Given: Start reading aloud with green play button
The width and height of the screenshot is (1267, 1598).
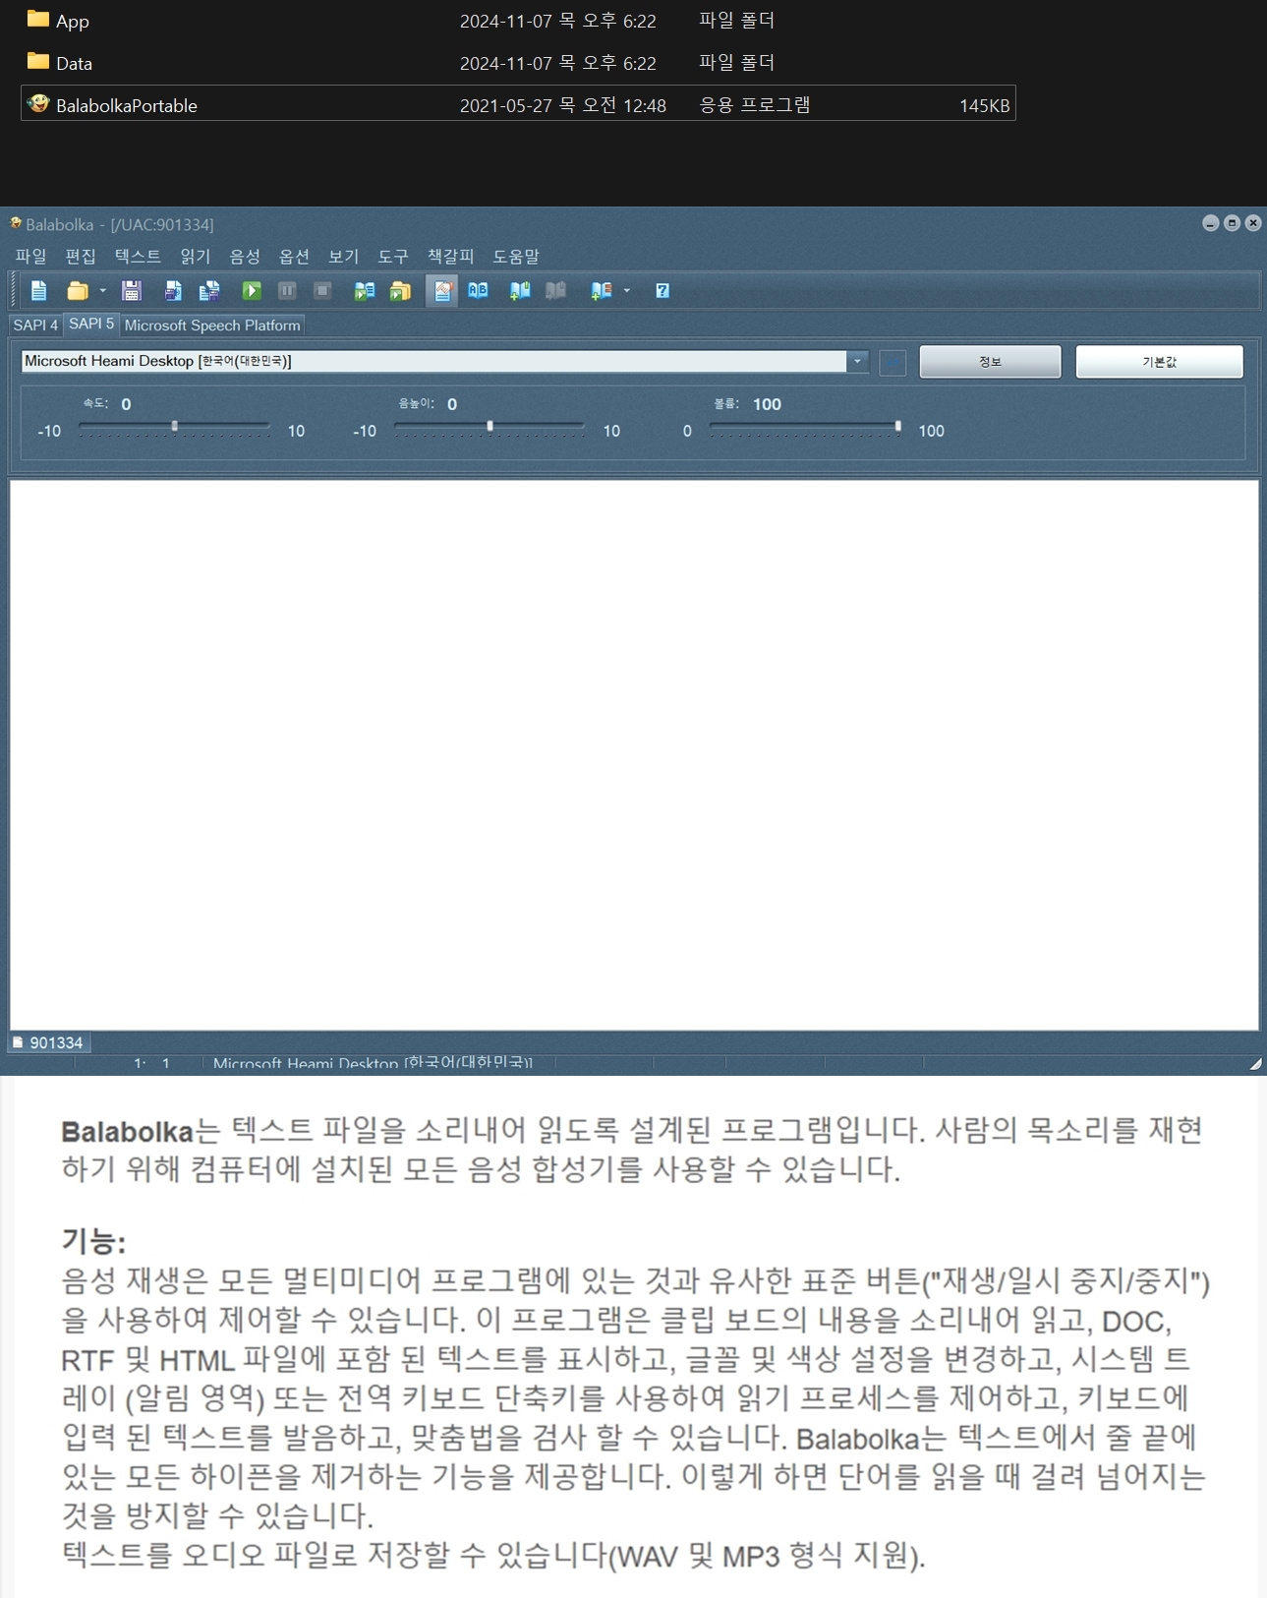Looking at the screenshot, I should coord(252,291).
